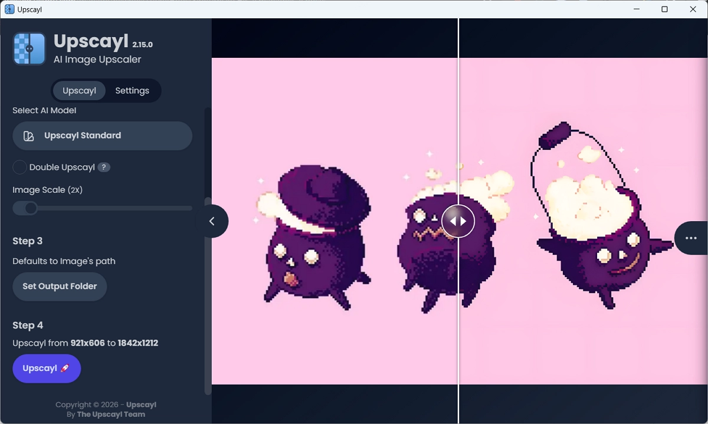Click the sidebar vertical scrollbar

point(207,295)
